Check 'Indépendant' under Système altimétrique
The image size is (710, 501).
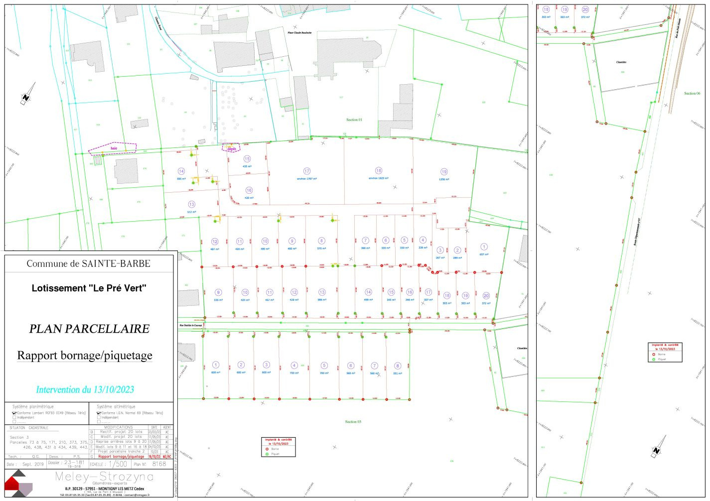pos(99,417)
